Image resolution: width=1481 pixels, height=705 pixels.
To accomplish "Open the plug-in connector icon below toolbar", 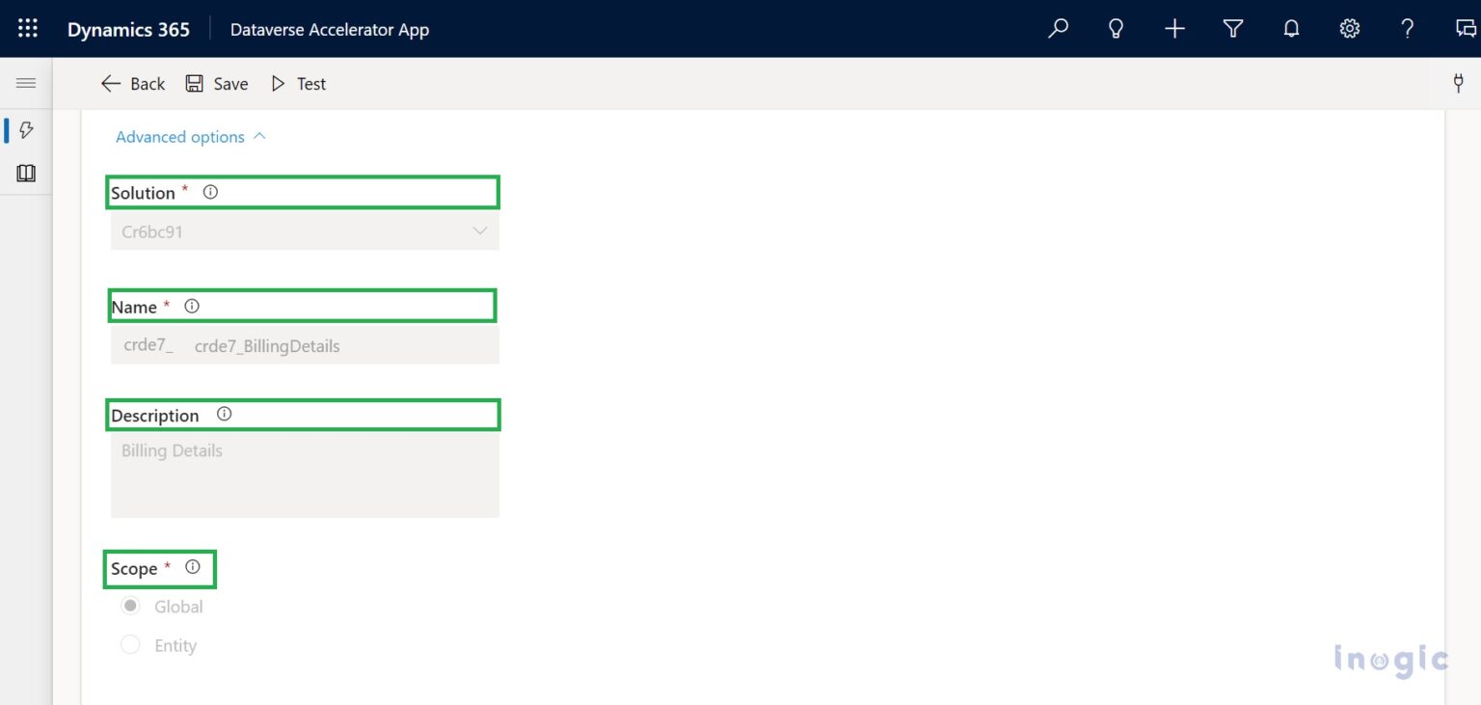I will pyautogui.click(x=1457, y=83).
